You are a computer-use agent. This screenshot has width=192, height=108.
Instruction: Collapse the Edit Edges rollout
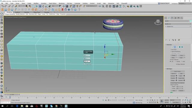click(x=169, y=69)
